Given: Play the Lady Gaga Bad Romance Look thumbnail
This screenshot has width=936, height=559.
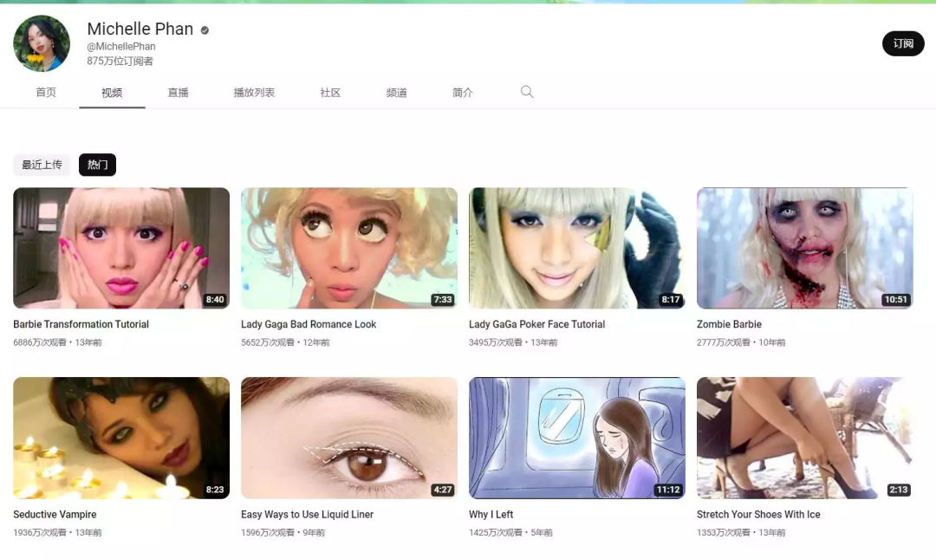Looking at the screenshot, I should click(348, 248).
